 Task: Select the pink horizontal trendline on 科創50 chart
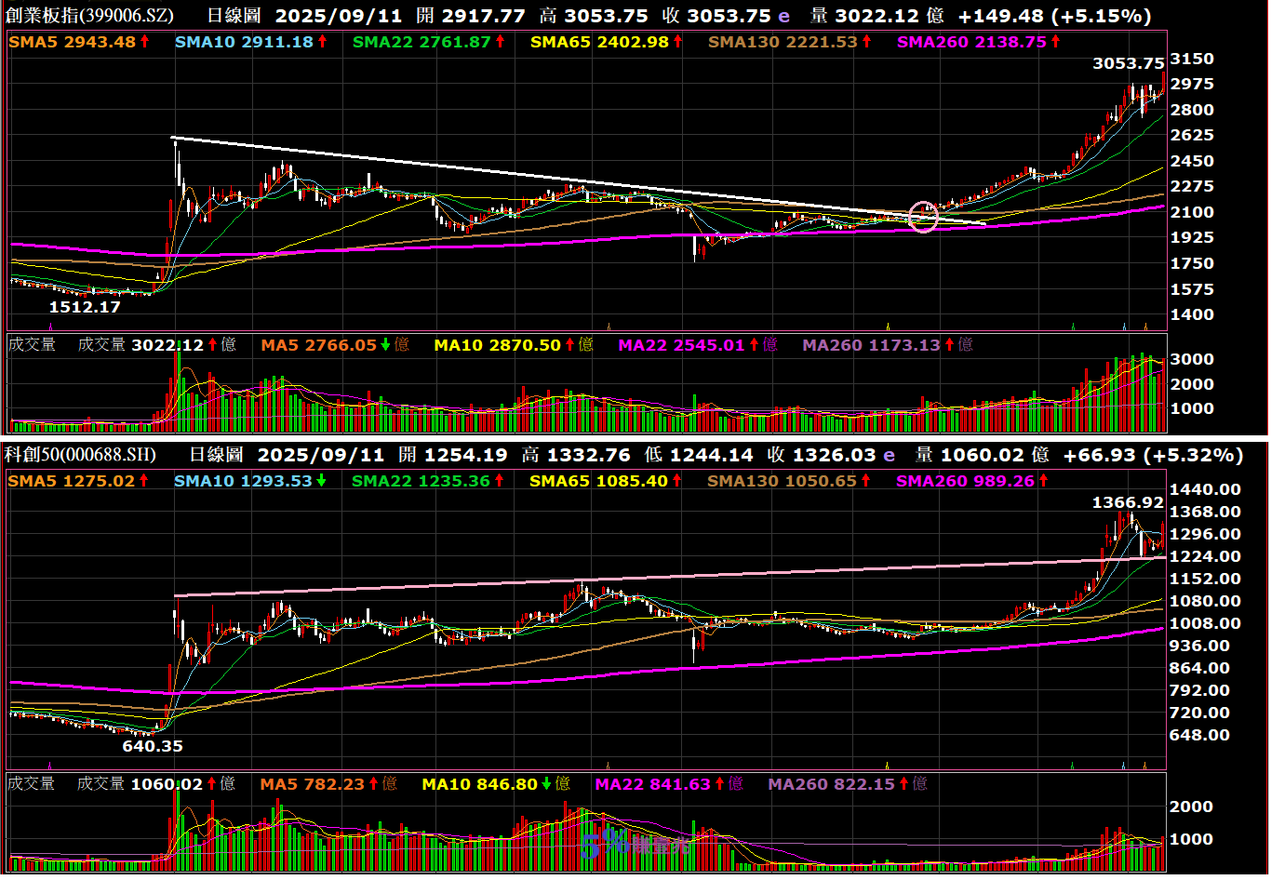(x=651, y=578)
